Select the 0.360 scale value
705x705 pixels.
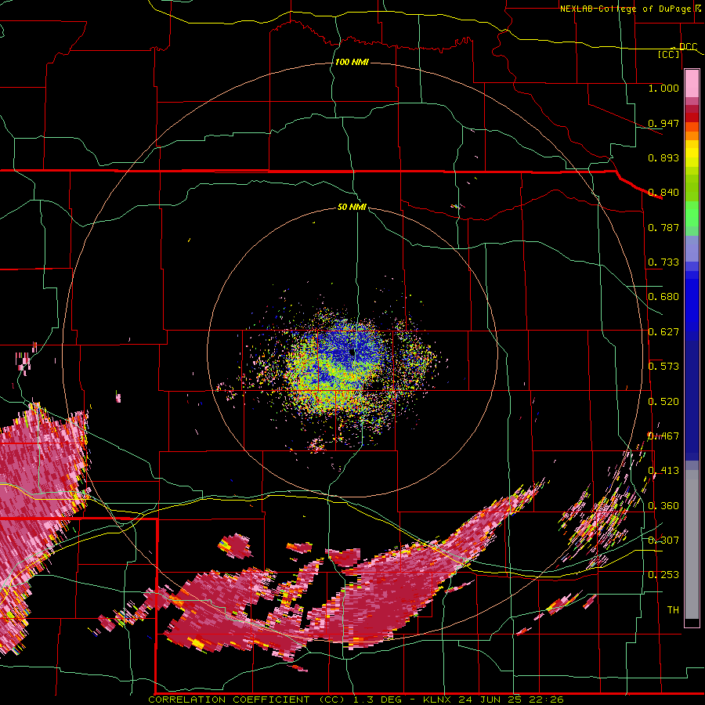pyautogui.click(x=663, y=506)
